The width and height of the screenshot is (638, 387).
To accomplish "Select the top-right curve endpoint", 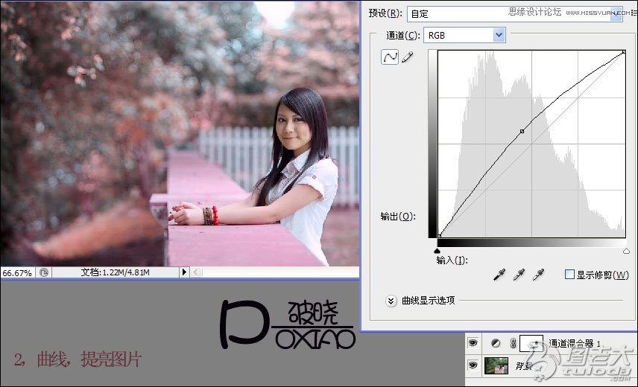I will [x=624, y=52].
